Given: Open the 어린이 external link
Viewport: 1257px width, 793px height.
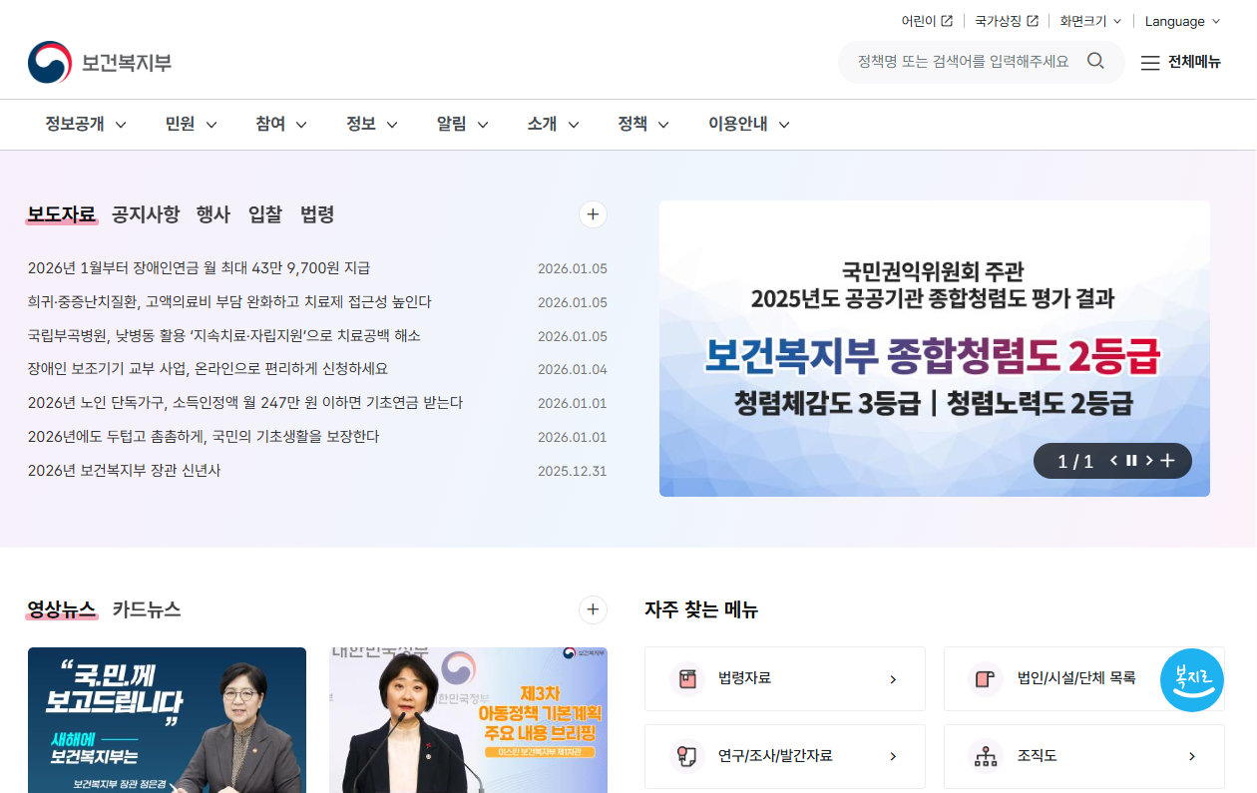Looking at the screenshot, I should pos(920,21).
